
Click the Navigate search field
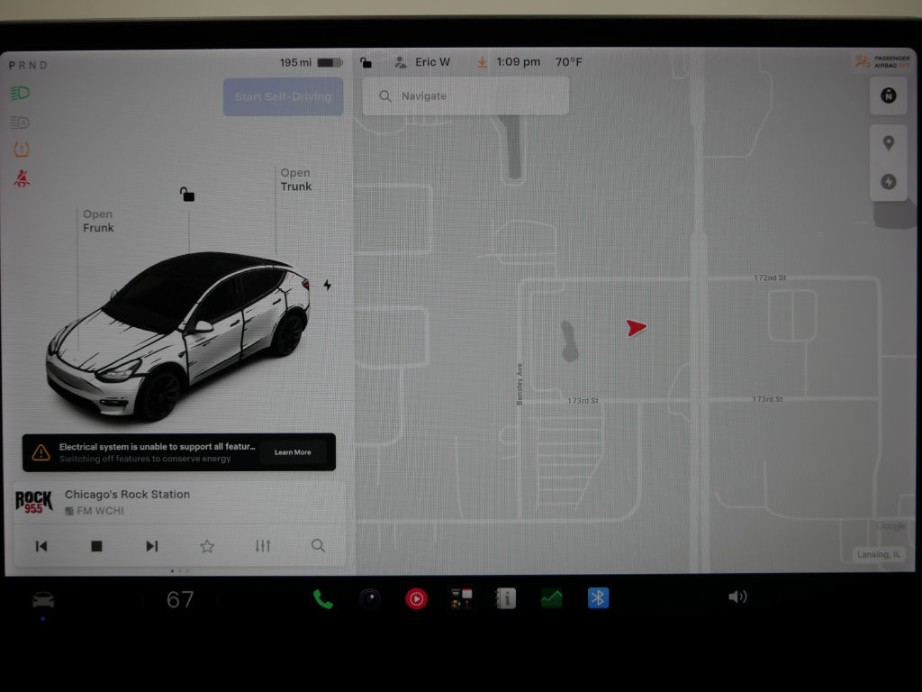(466, 96)
